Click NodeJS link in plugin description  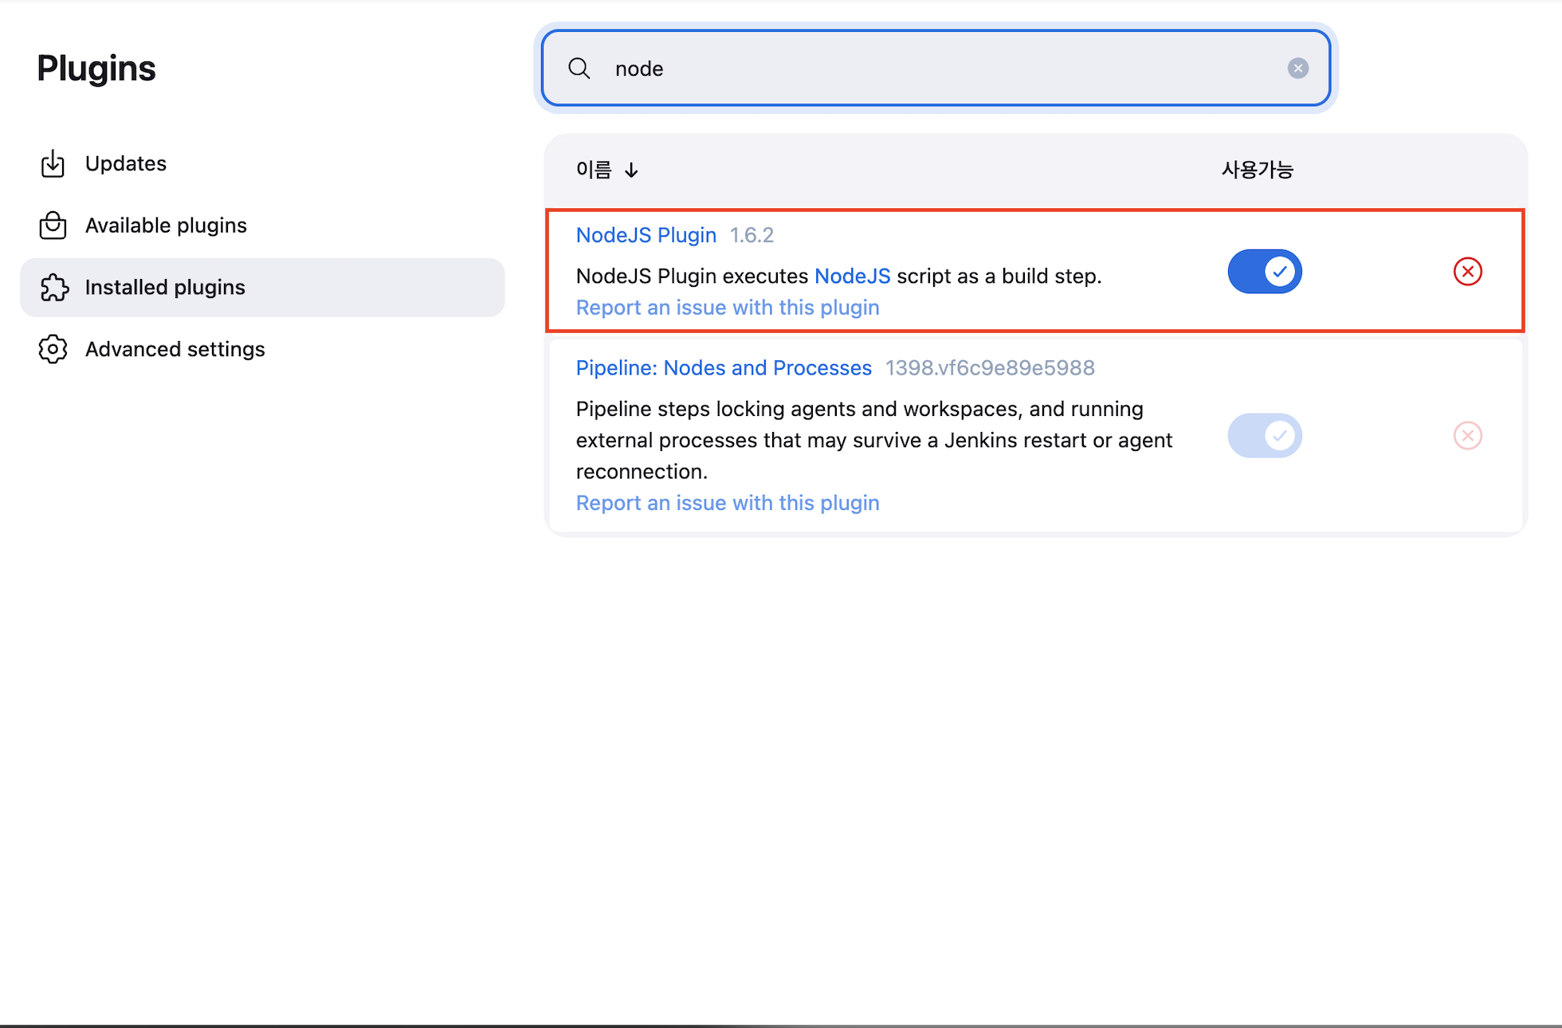coord(852,276)
